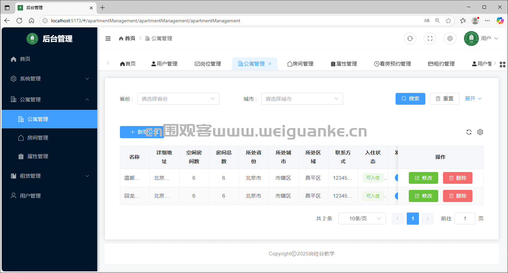Open 用户管理 in the sidebar
508x273 pixels.
tap(49, 196)
